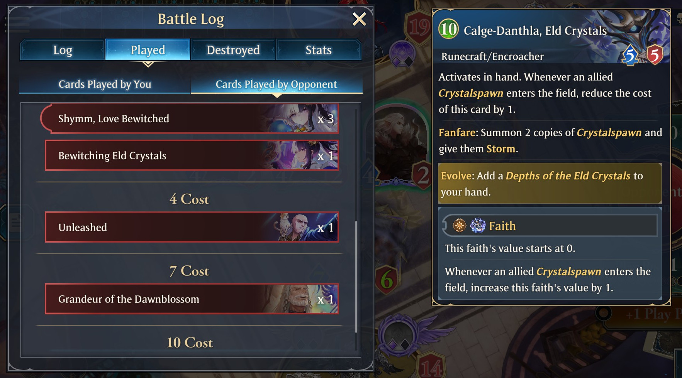682x378 pixels.
Task: Close the Battle Log with X icon
Action: coord(359,19)
